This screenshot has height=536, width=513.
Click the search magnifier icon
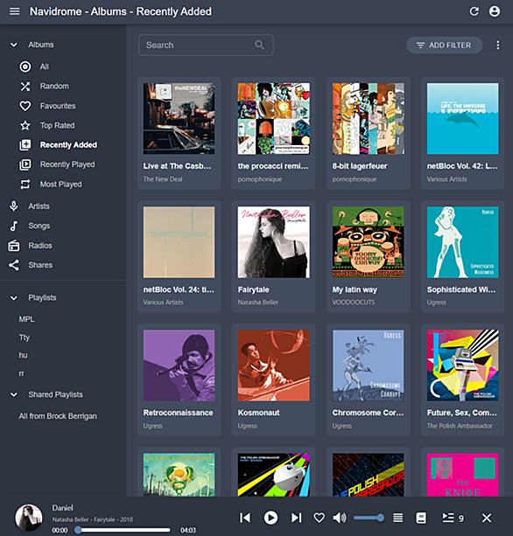[x=259, y=45]
